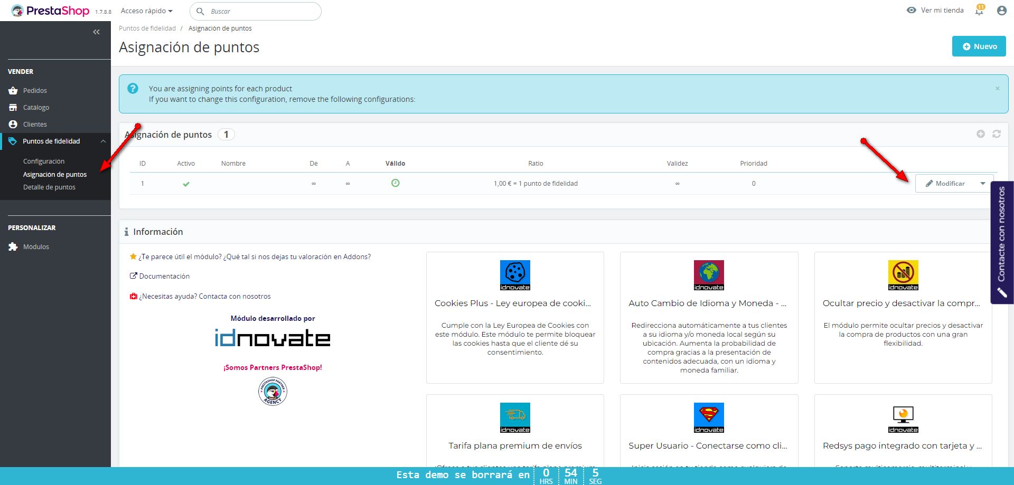1014x485 pixels.
Task: Click the Auto Cambio de Idioma globe icon
Action: (709, 275)
